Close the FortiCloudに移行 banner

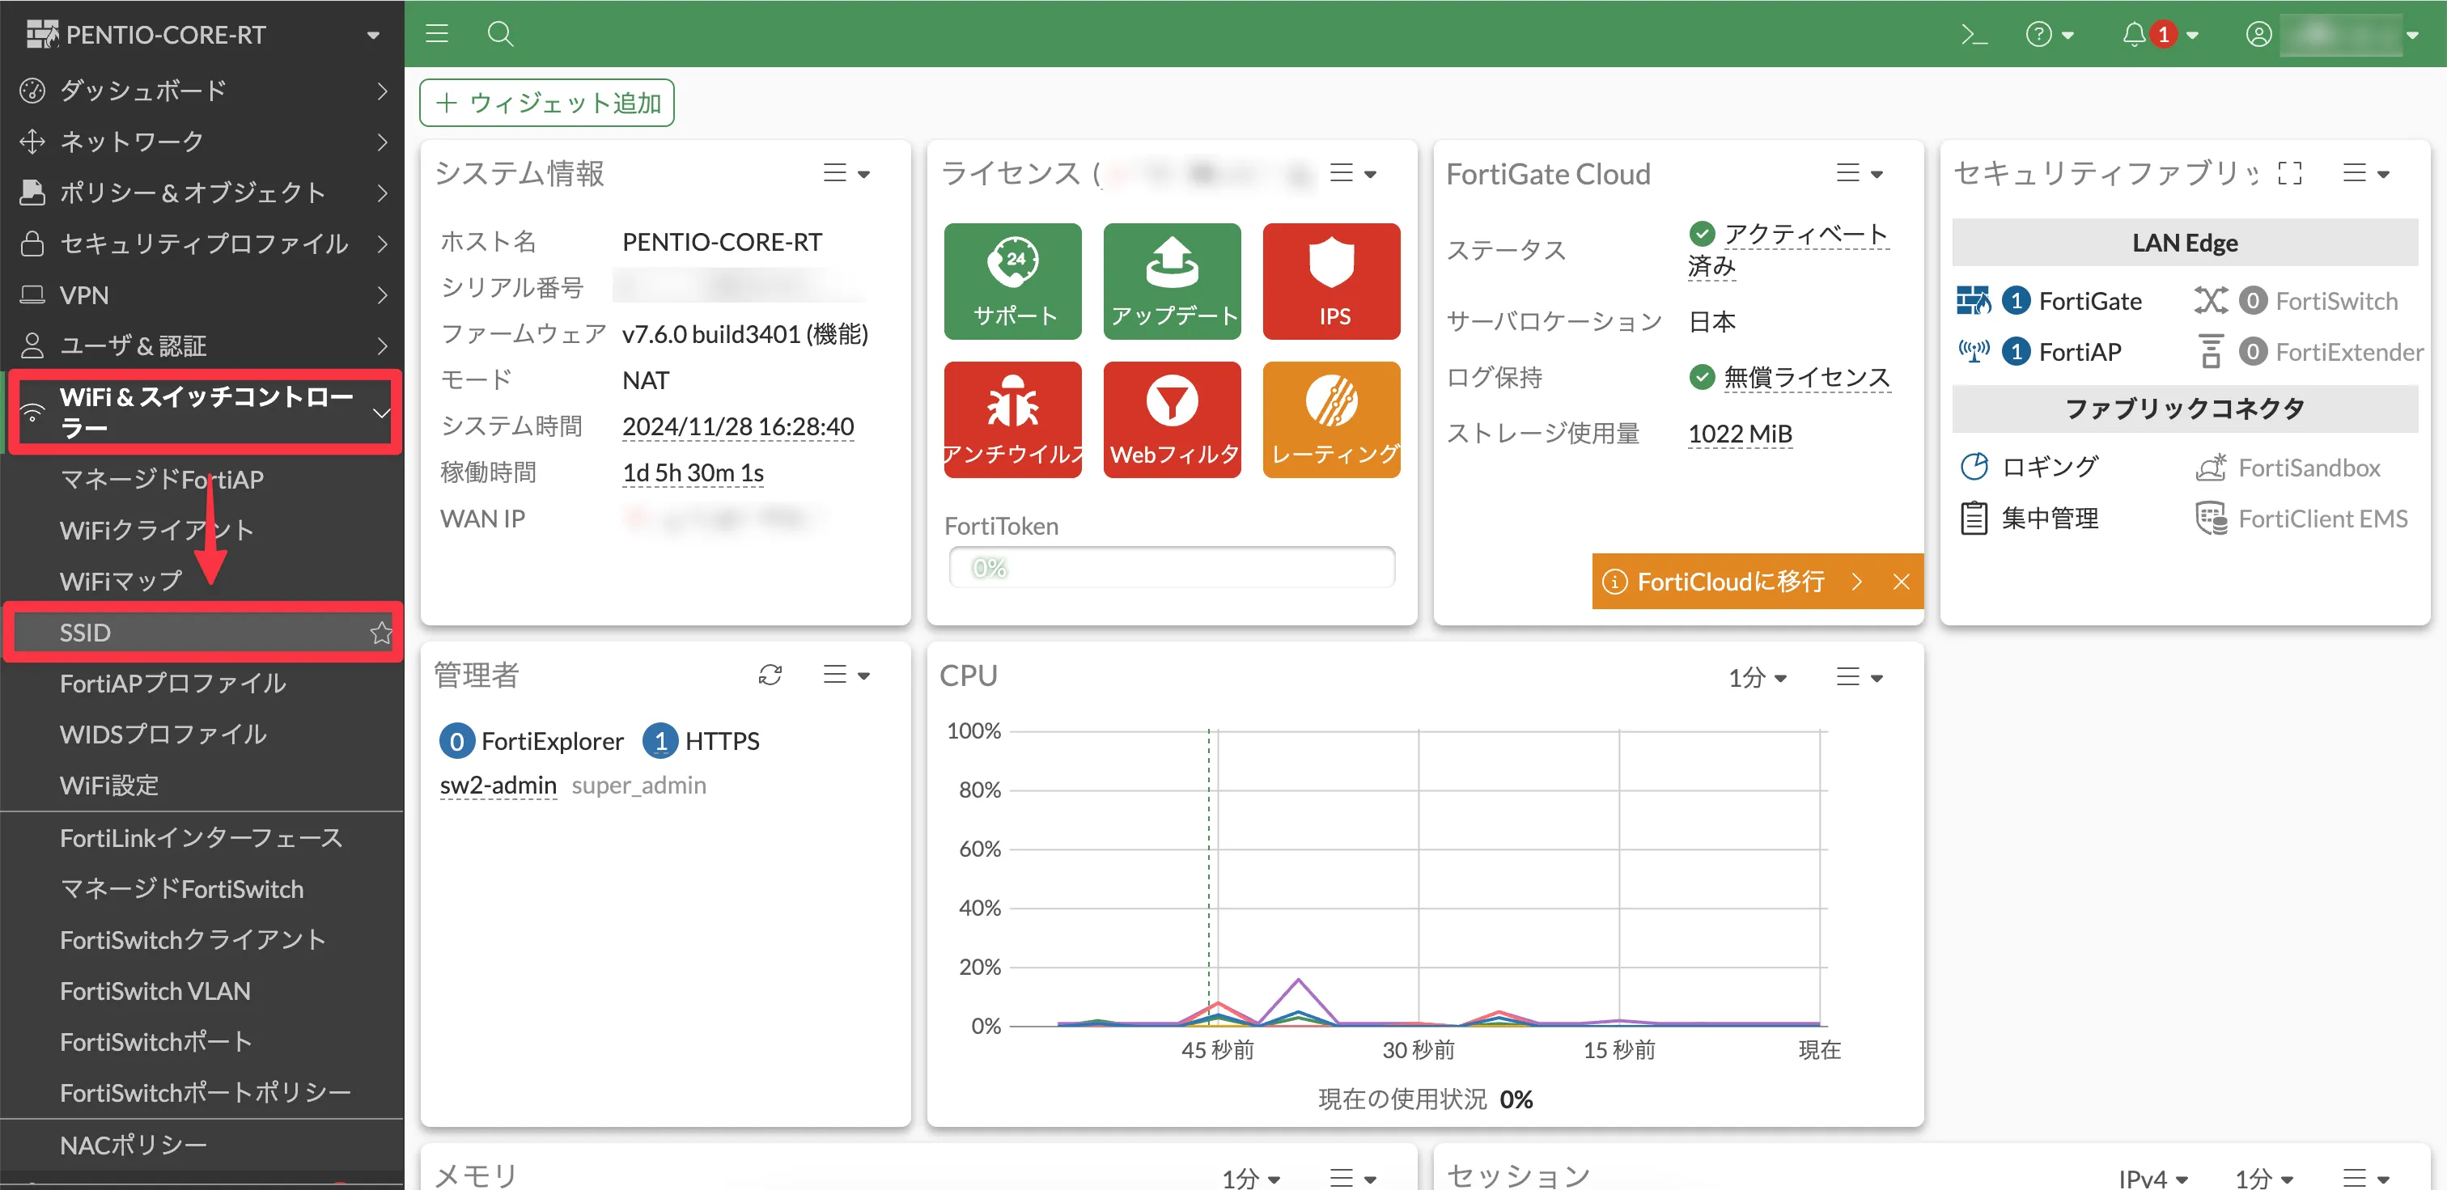1901,581
